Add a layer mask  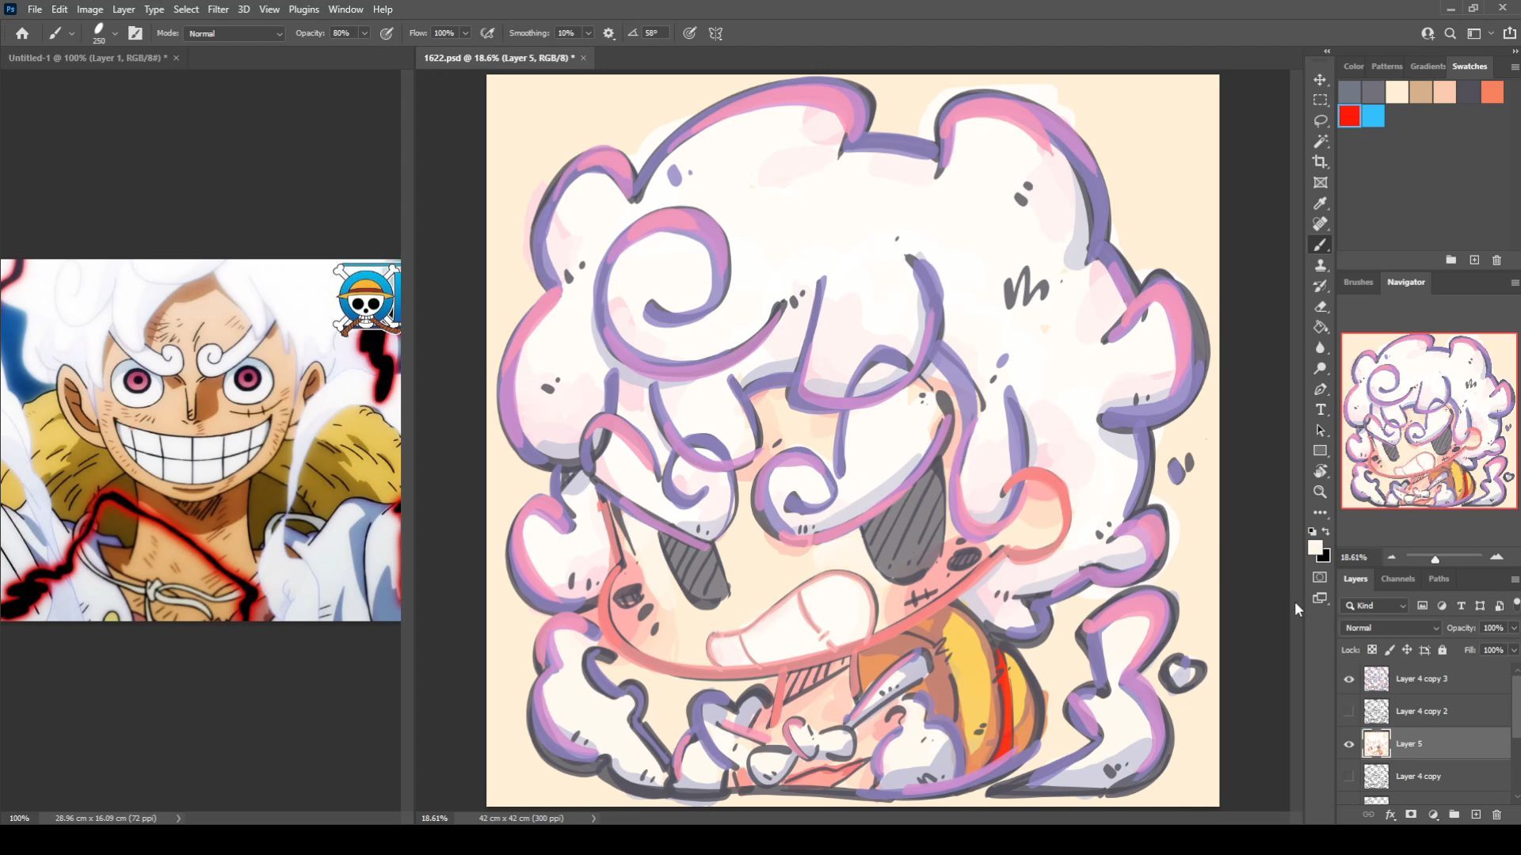click(1411, 815)
